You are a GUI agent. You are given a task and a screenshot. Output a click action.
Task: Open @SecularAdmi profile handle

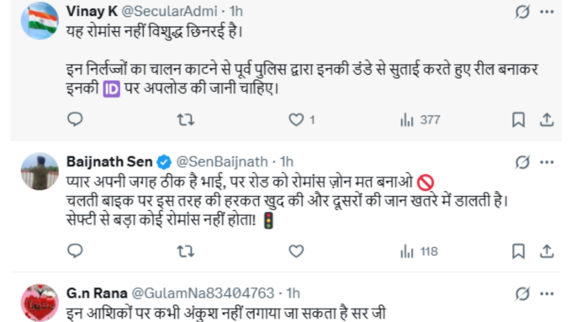169,11
